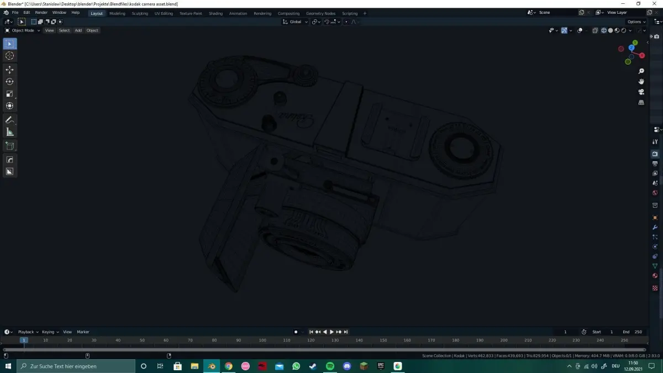Viewport: 663px width, 373px height.
Task: Switch to material preview shading
Action: click(x=617, y=30)
